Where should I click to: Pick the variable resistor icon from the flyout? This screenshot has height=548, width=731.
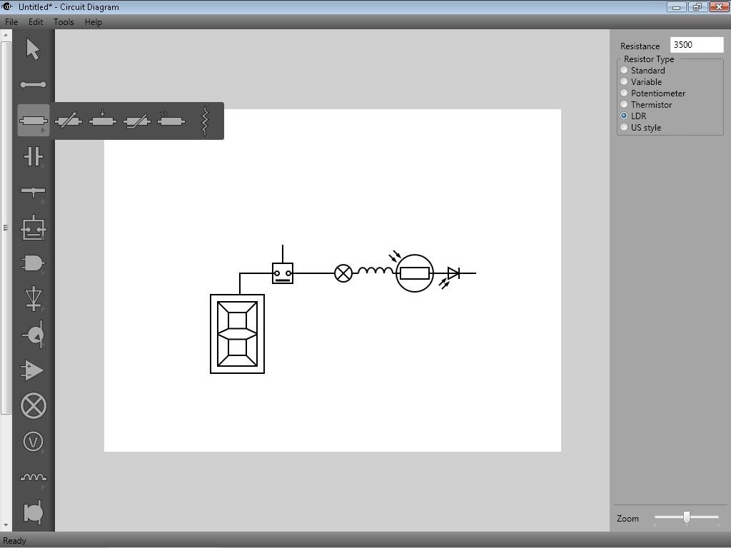tap(69, 121)
